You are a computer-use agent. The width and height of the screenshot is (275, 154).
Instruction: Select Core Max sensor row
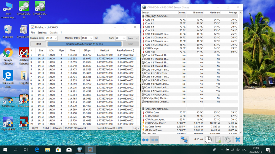[x=190, y=52]
